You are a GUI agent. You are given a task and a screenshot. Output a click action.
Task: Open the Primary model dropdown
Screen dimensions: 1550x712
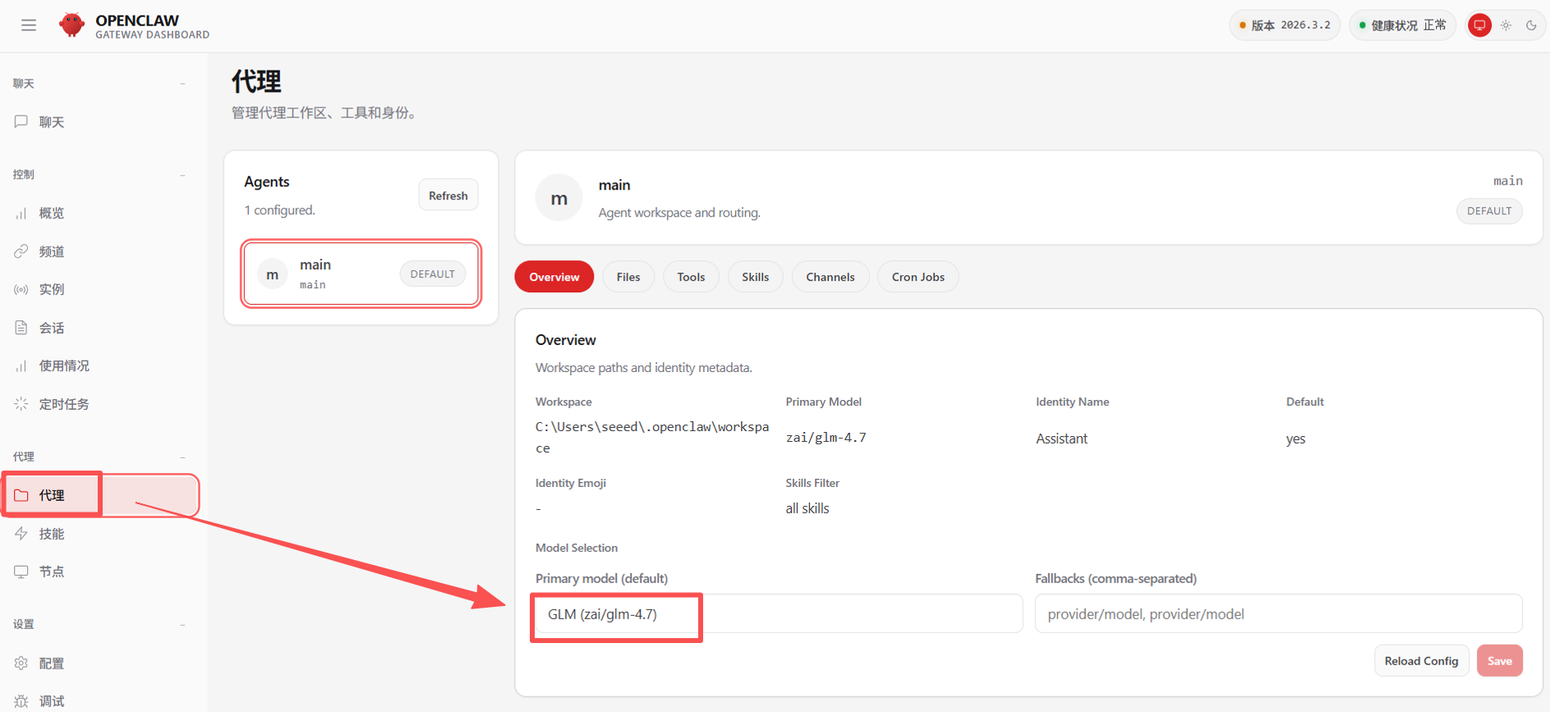tap(777, 614)
